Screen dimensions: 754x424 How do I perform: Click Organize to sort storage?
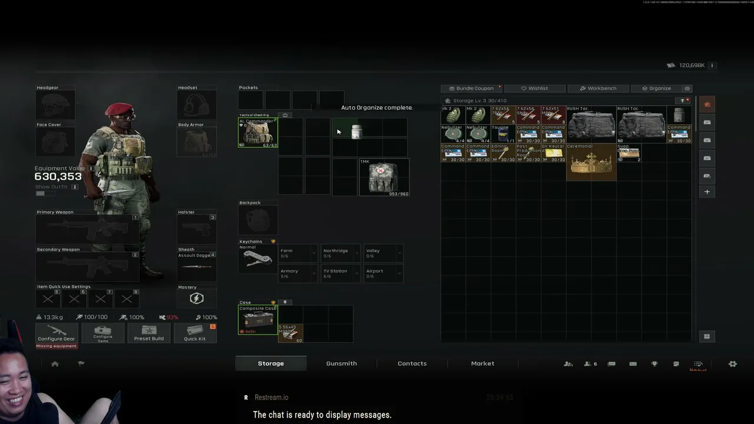pyautogui.click(x=656, y=88)
